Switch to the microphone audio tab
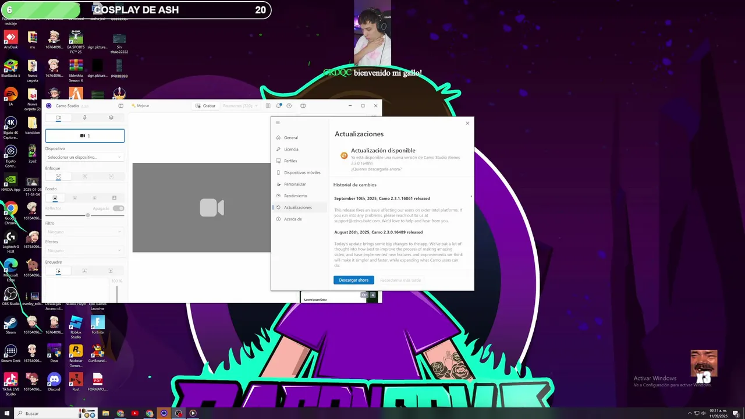Viewport: 745px width, 419px height. (x=84, y=118)
